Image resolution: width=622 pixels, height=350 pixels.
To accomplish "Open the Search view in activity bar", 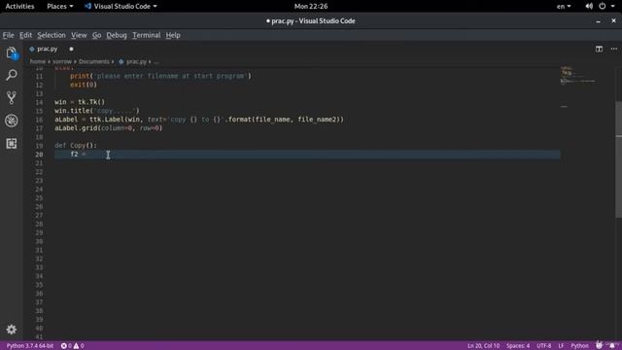I will [12, 75].
